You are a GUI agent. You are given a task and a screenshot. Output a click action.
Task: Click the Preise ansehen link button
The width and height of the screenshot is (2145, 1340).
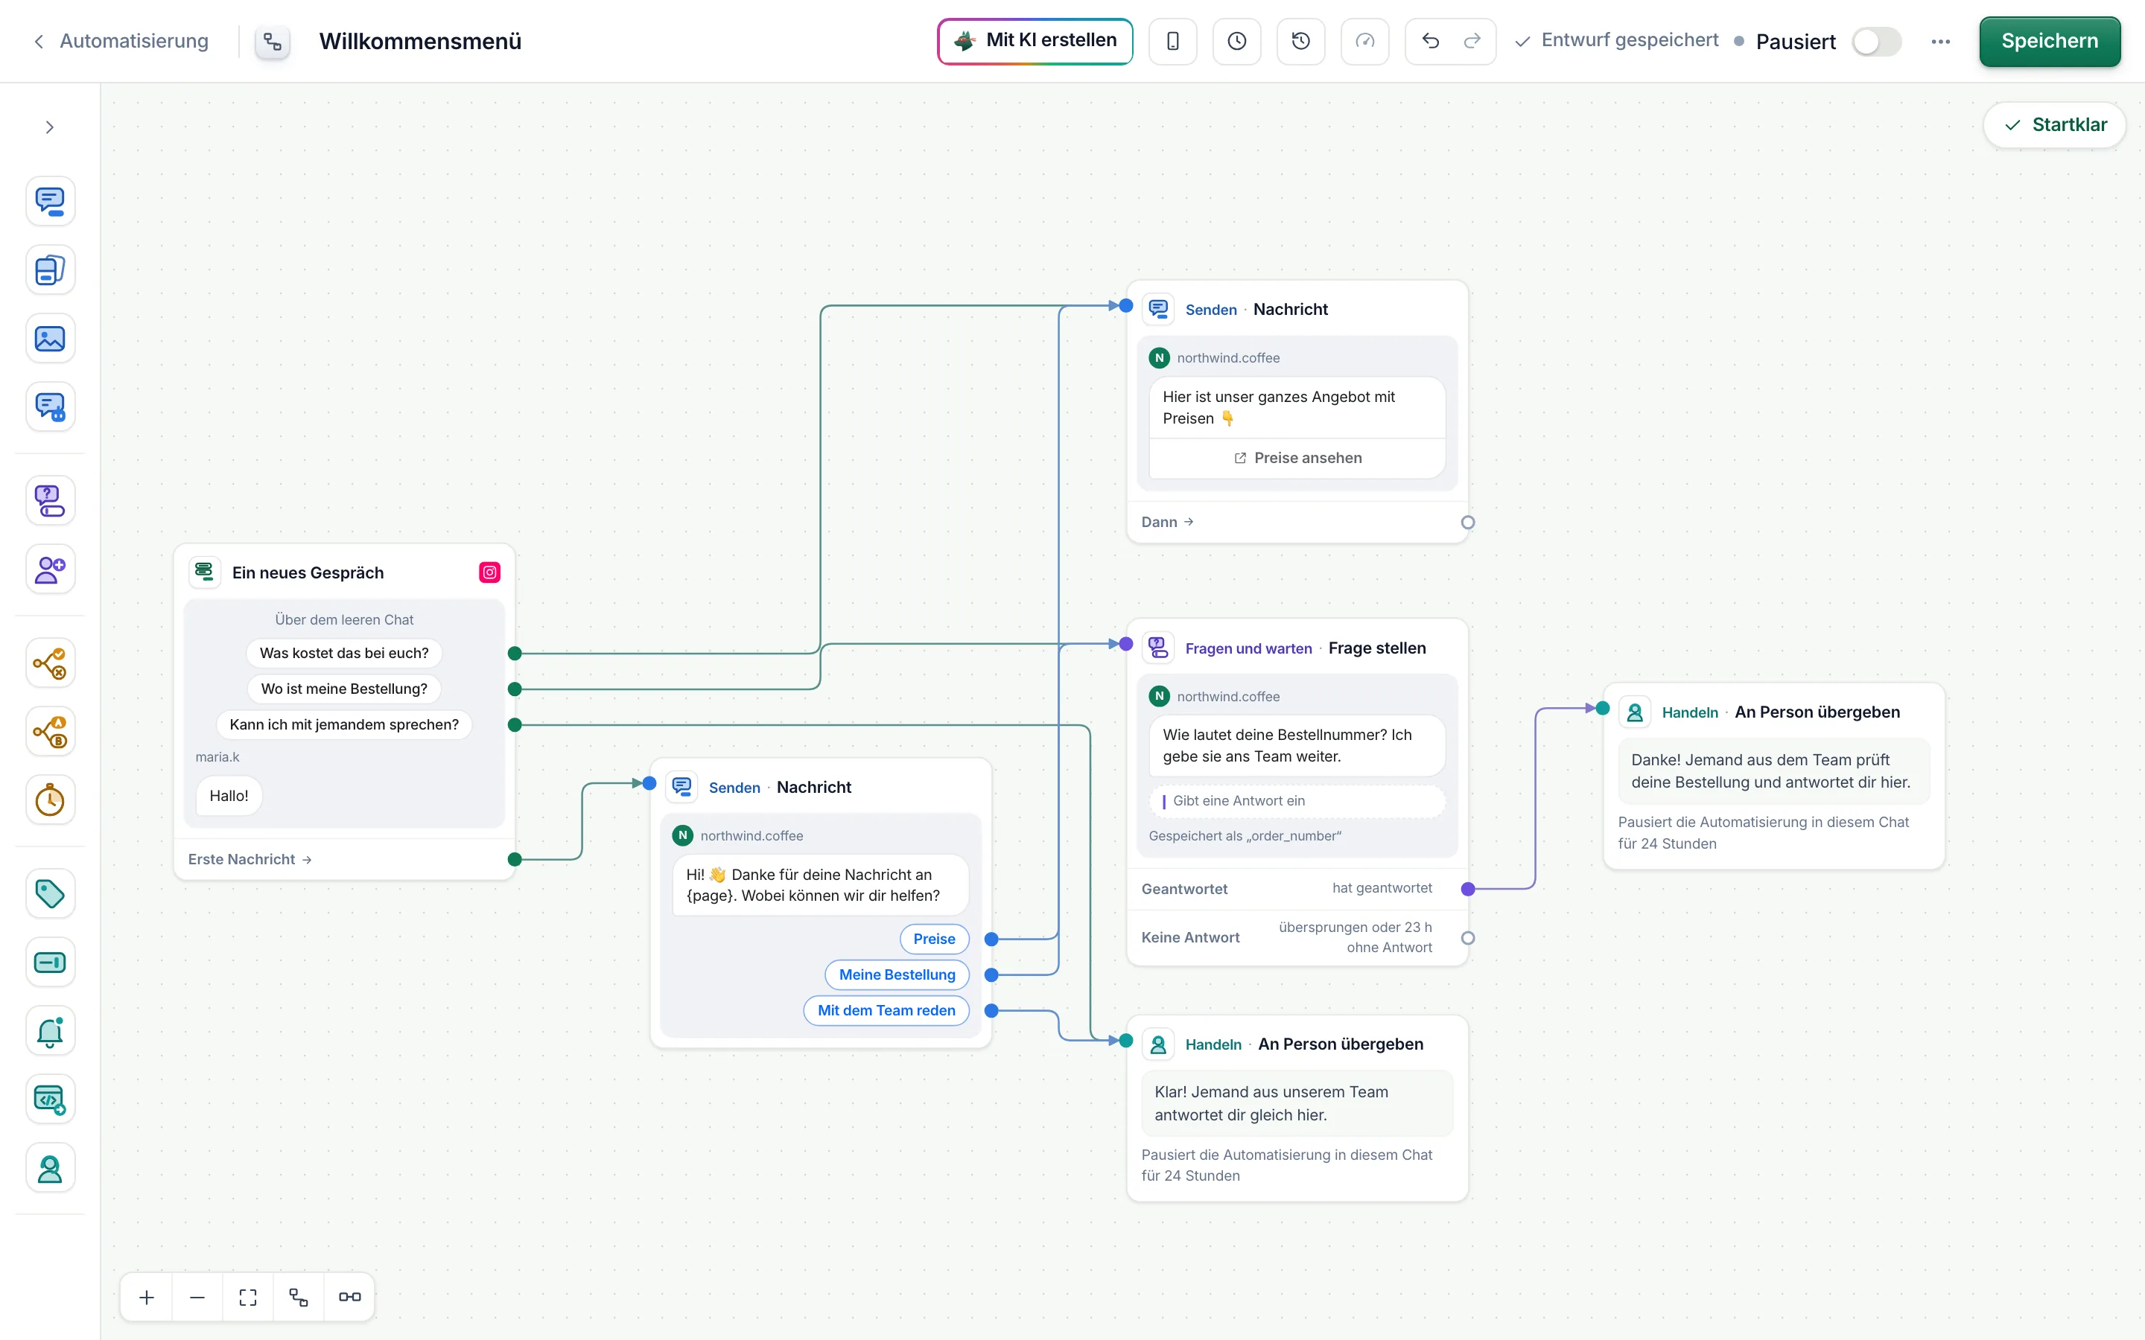tap(1297, 458)
